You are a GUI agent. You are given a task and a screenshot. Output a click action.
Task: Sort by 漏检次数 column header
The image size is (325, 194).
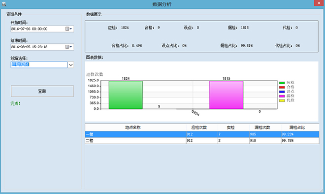(x=265, y=128)
